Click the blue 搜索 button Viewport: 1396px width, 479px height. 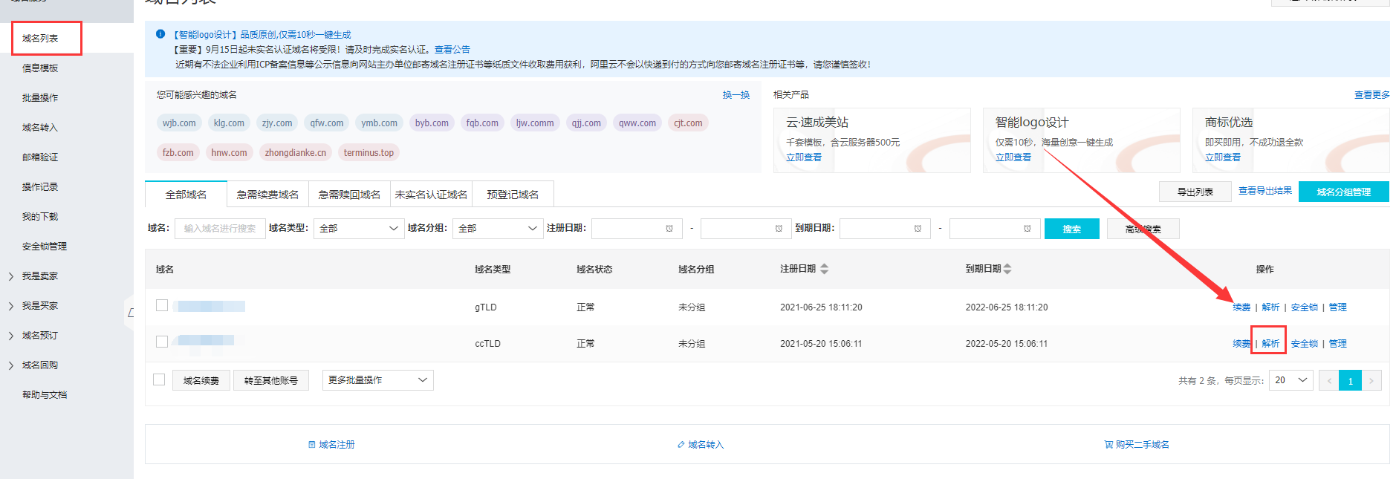click(x=1071, y=229)
